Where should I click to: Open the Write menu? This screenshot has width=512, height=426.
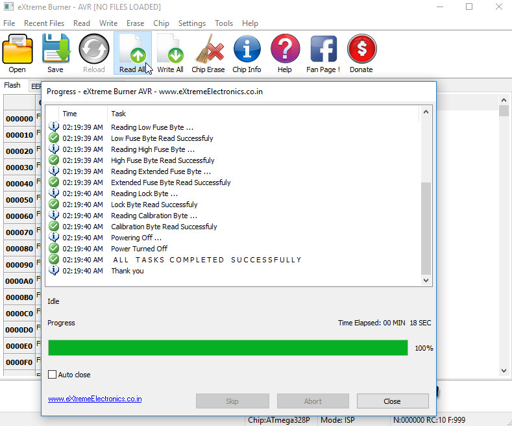click(x=108, y=23)
